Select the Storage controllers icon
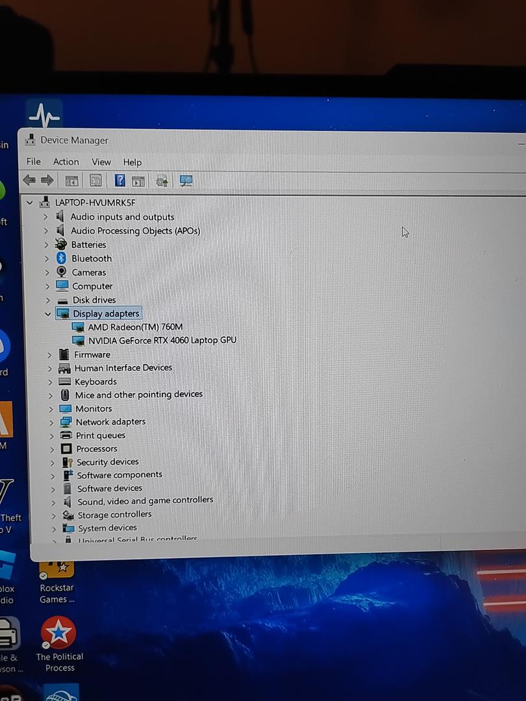526x701 pixels. (68, 515)
